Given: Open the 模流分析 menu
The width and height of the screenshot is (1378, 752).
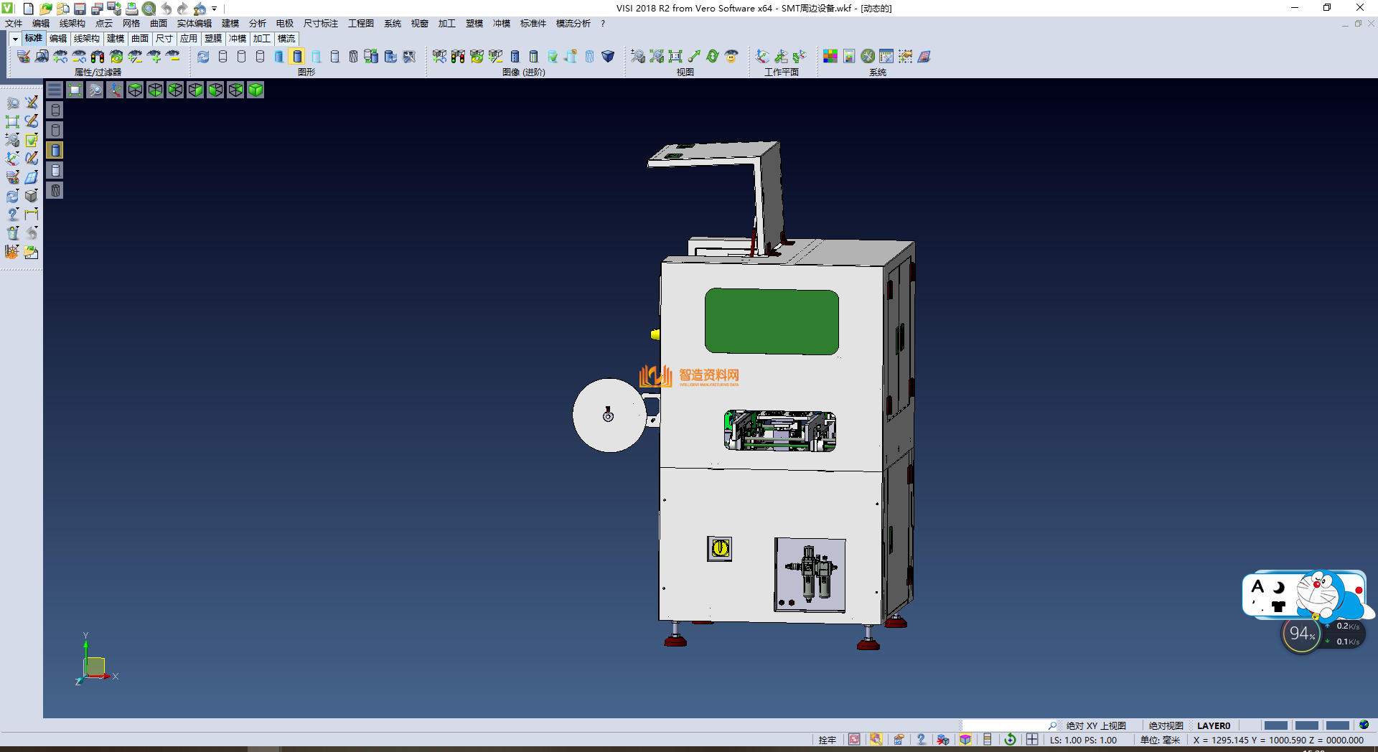Looking at the screenshot, I should click(x=573, y=24).
